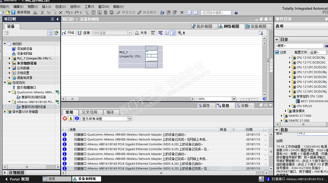Image resolution: width=328 pixels, height=183 pixels.
Task: Select 显示隐藏接口 tree item
Action: click(27, 87)
